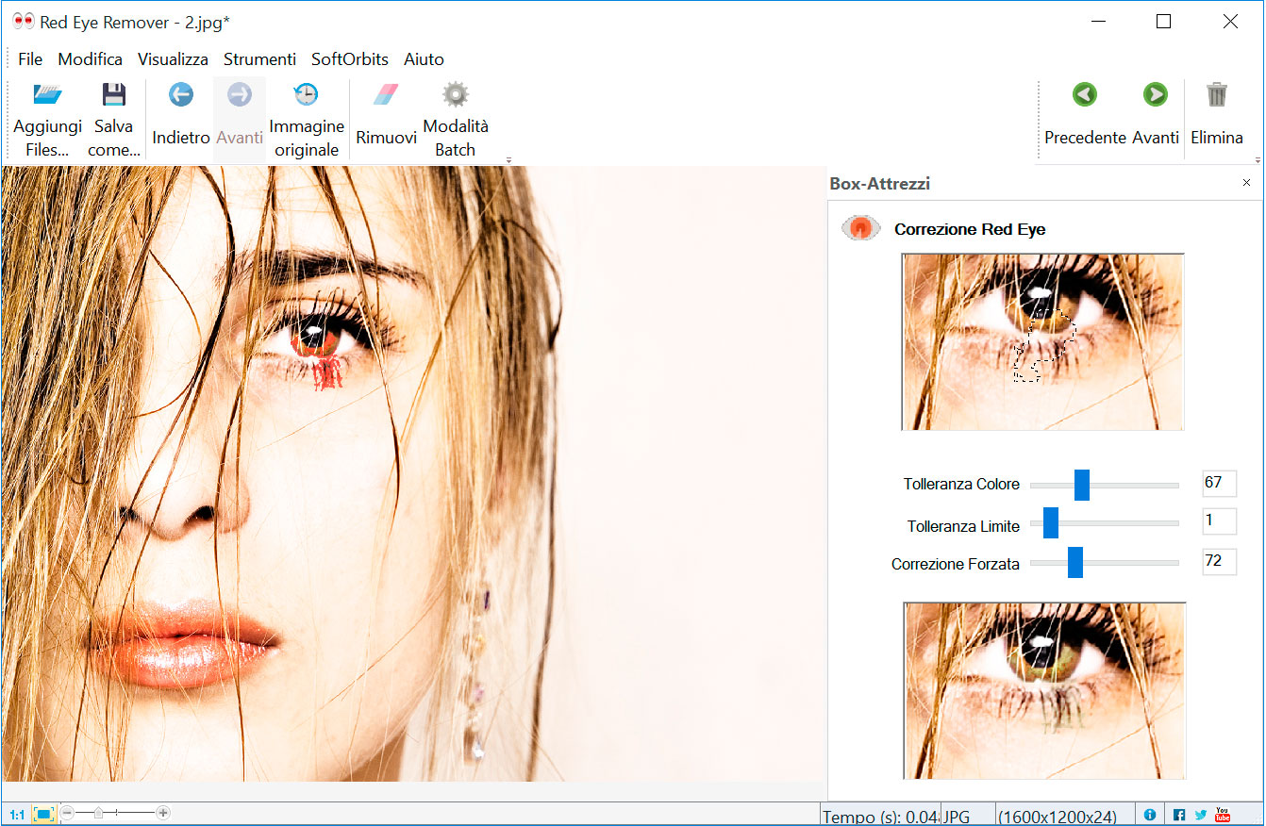Viewport: 1266px width, 826px height.
Task: Open the SoftOrbits menu
Action: point(349,59)
